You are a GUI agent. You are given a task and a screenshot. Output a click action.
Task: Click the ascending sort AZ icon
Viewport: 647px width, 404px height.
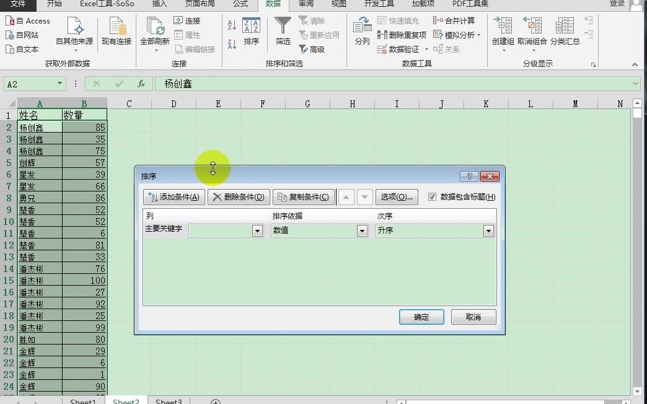click(231, 25)
